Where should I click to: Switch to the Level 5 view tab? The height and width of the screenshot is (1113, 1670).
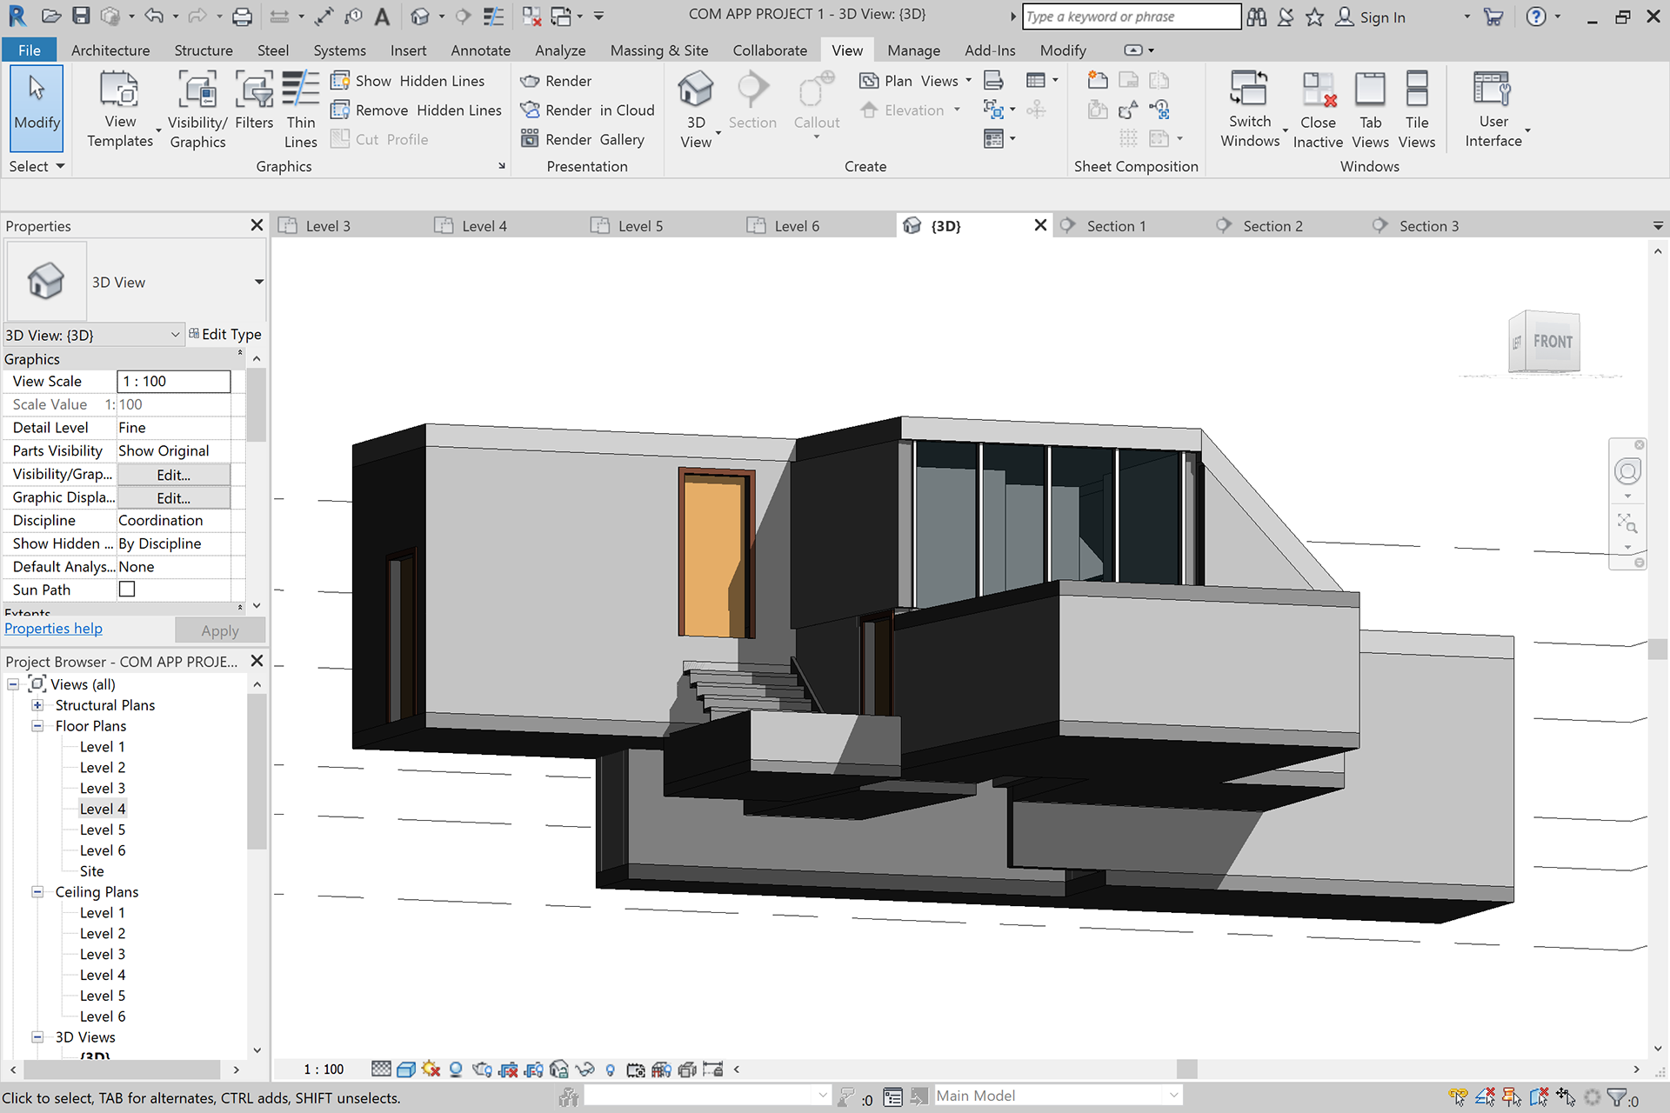[x=640, y=226]
